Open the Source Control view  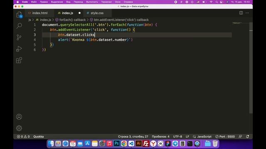19,37
